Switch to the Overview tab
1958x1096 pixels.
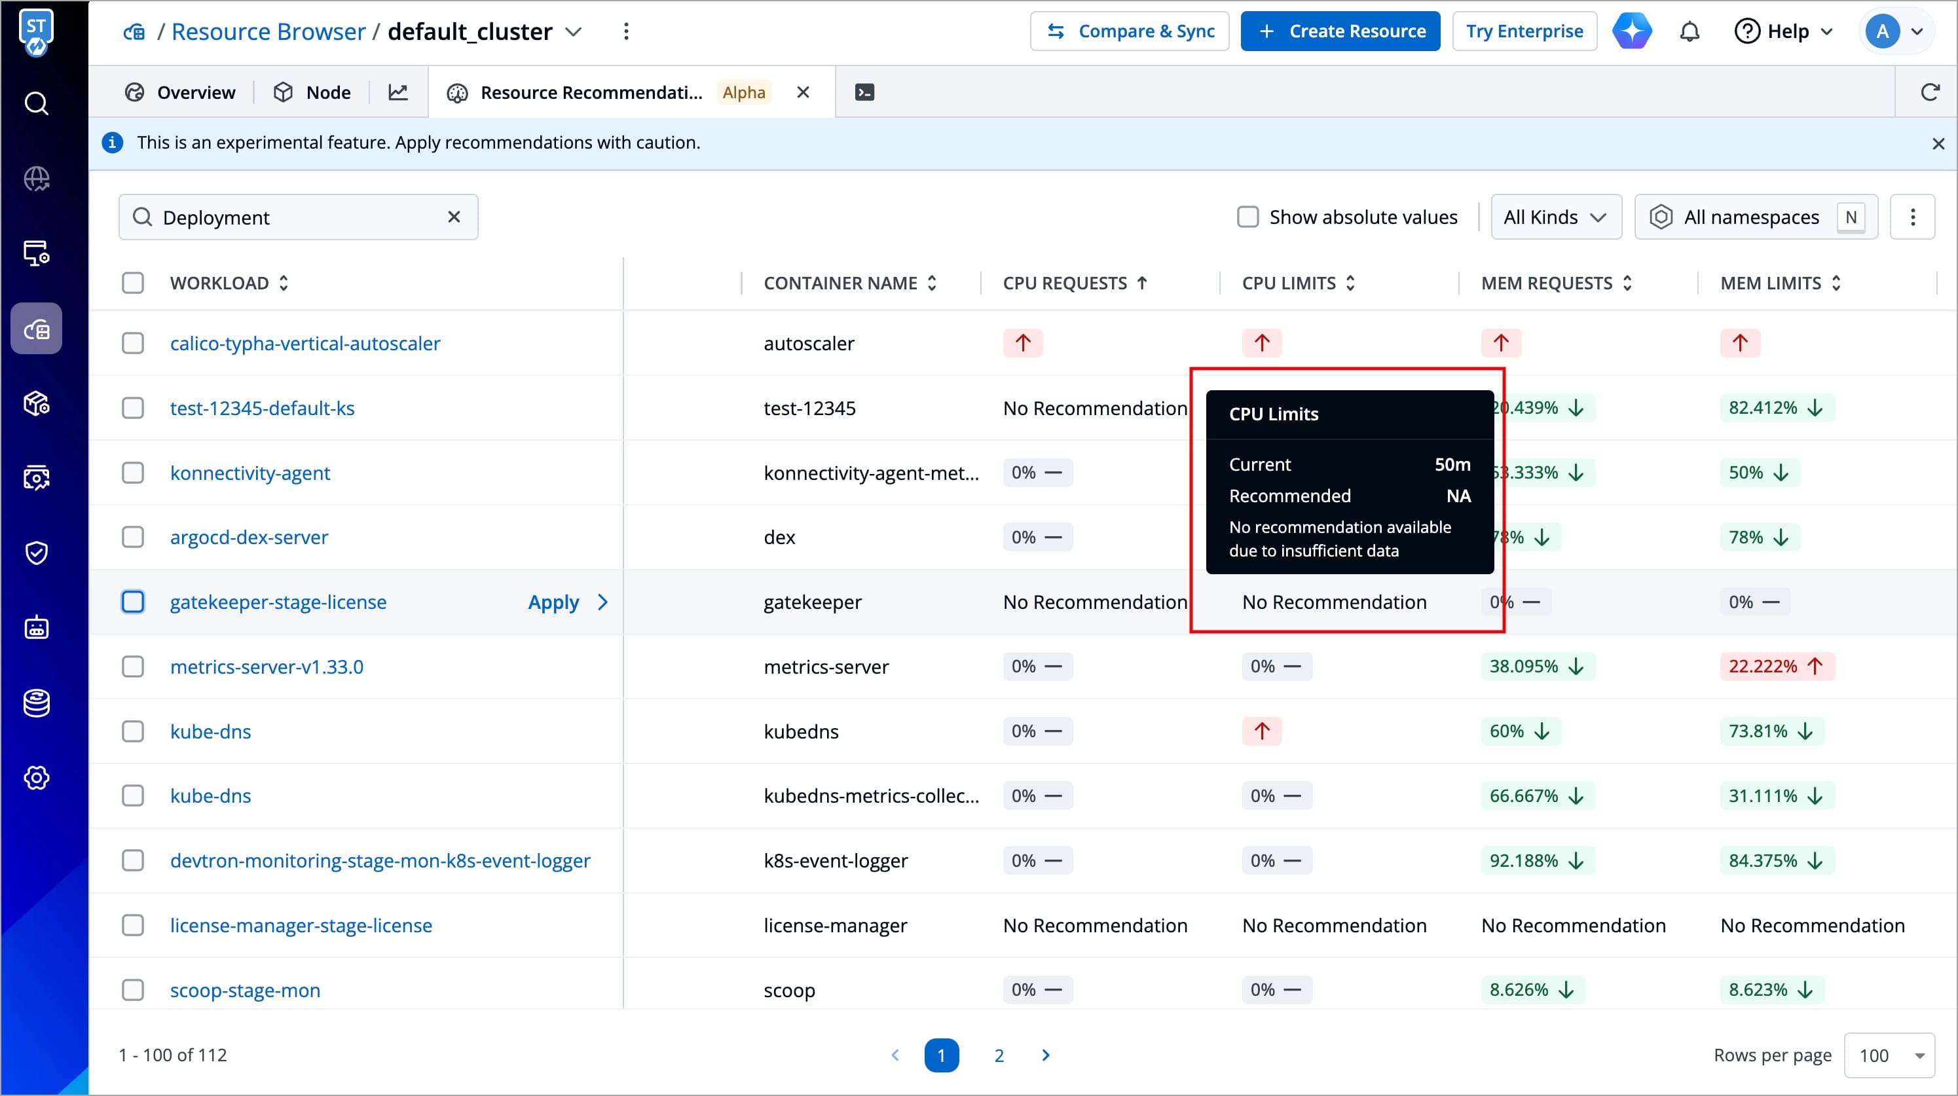[x=181, y=93]
